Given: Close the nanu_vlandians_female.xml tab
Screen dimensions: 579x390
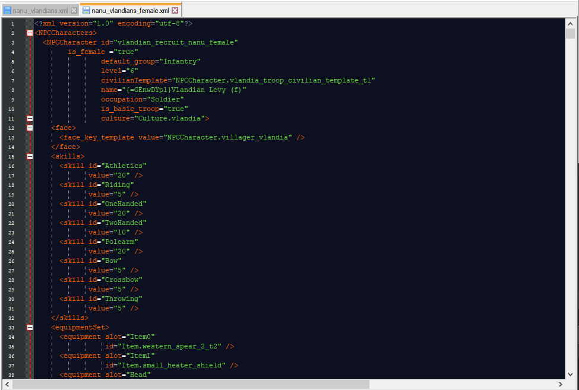Looking at the screenshot, I should click(x=176, y=11).
